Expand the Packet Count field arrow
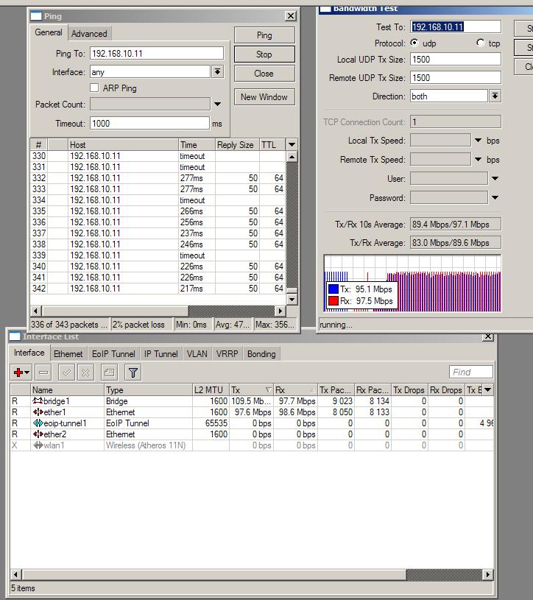533x600 pixels. 217,105
